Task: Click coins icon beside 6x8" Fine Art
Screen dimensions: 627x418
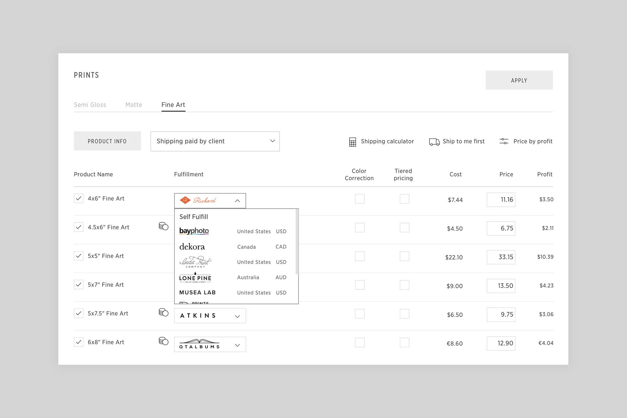Action: pos(164,341)
